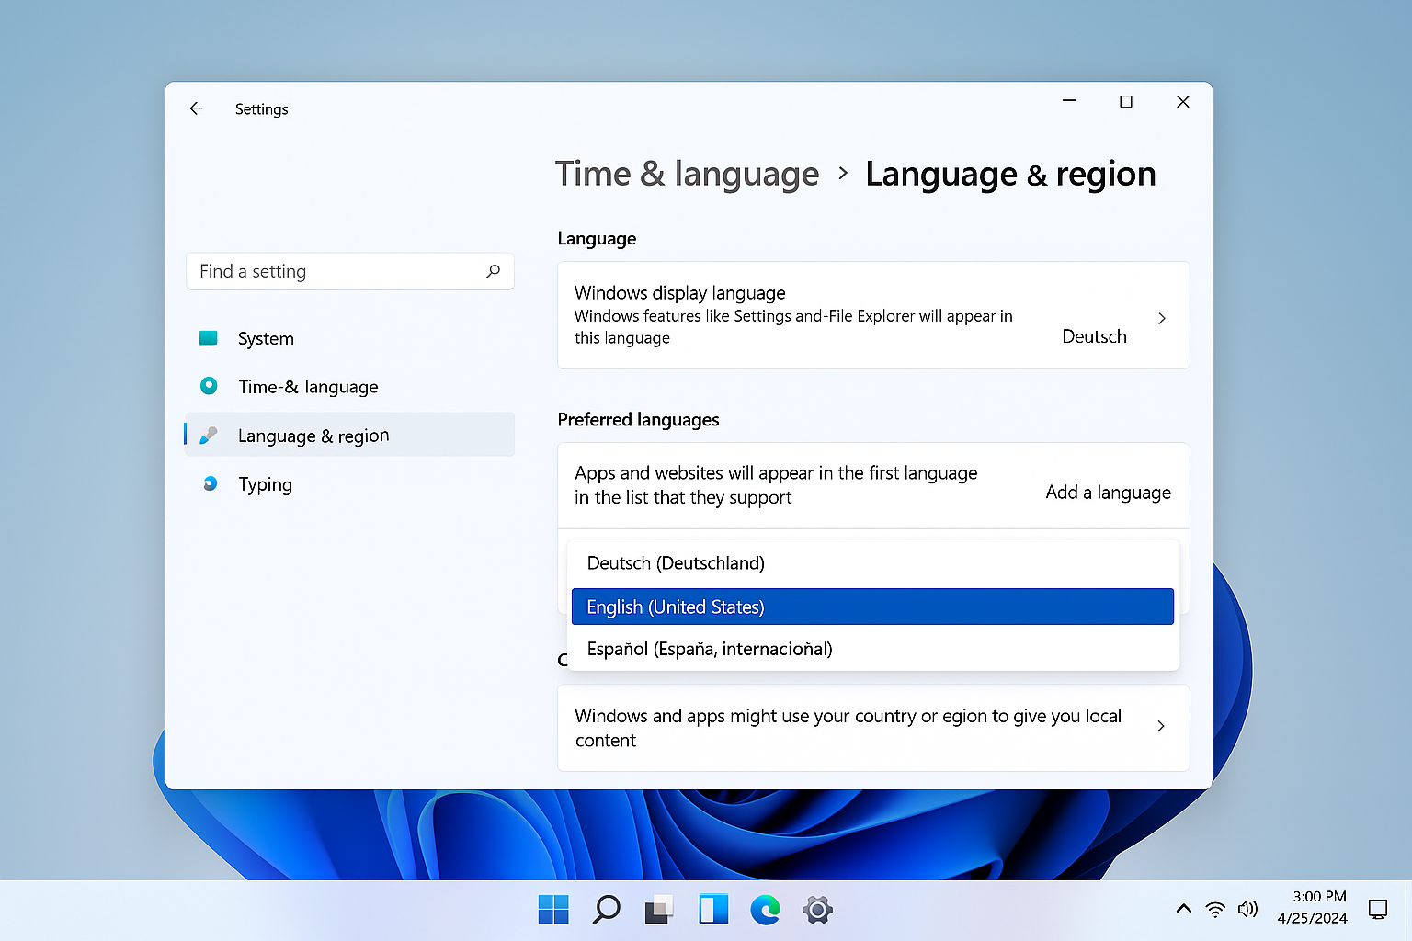Open Settings gear on the taskbar
Screen dimensions: 1412x941
click(x=817, y=910)
